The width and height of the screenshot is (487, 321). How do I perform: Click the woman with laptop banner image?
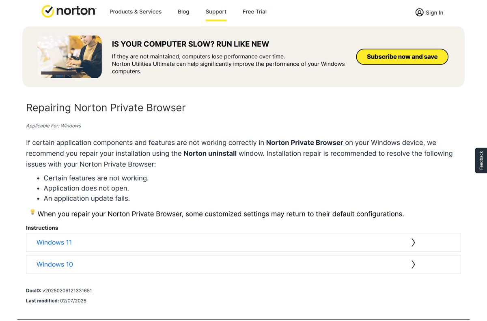69,57
